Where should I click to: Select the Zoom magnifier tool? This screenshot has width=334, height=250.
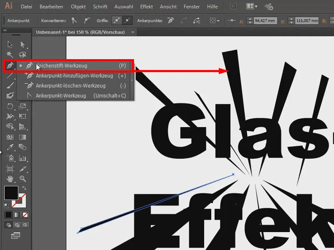23,179
